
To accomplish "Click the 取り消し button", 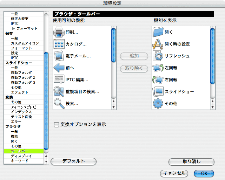I will pyautogui.click(x=191, y=162).
